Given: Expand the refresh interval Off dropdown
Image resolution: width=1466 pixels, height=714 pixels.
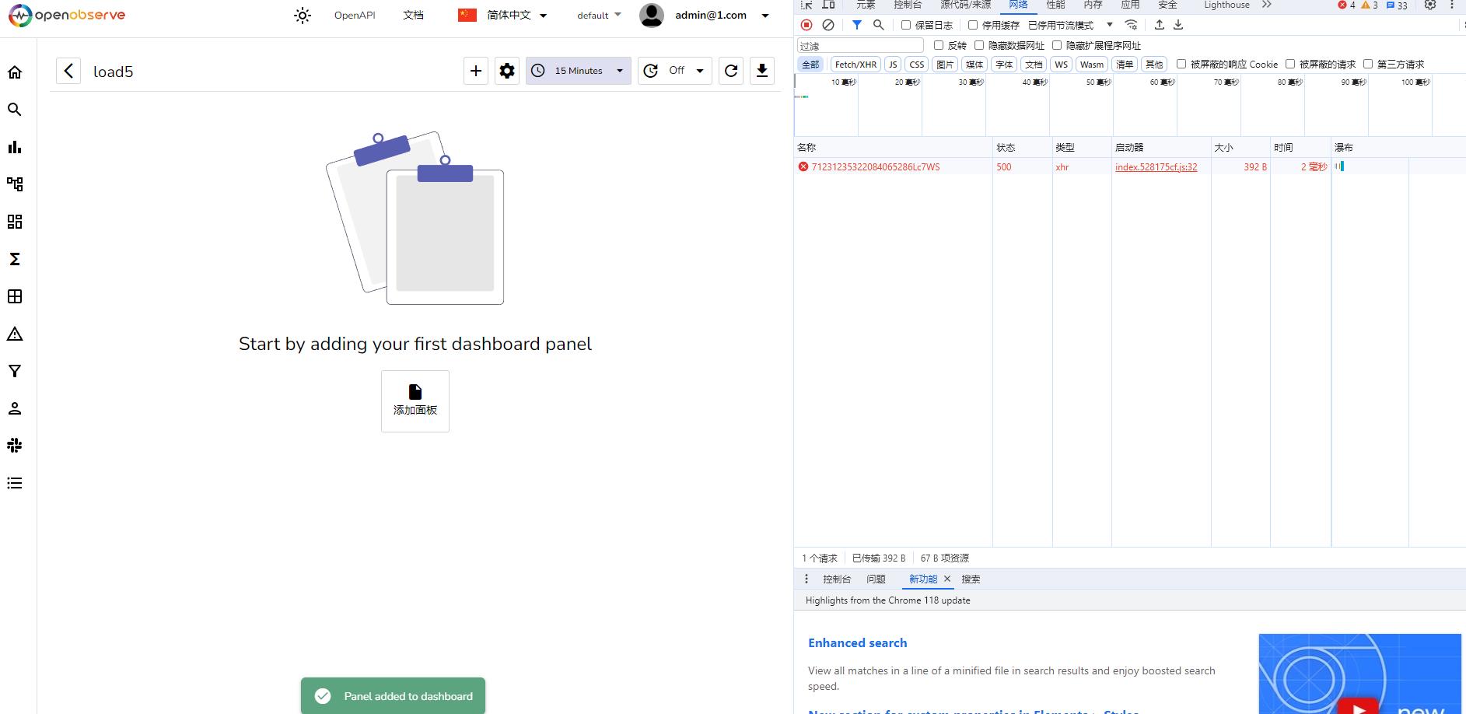Looking at the screenshot, I should [x=674, y=71].
